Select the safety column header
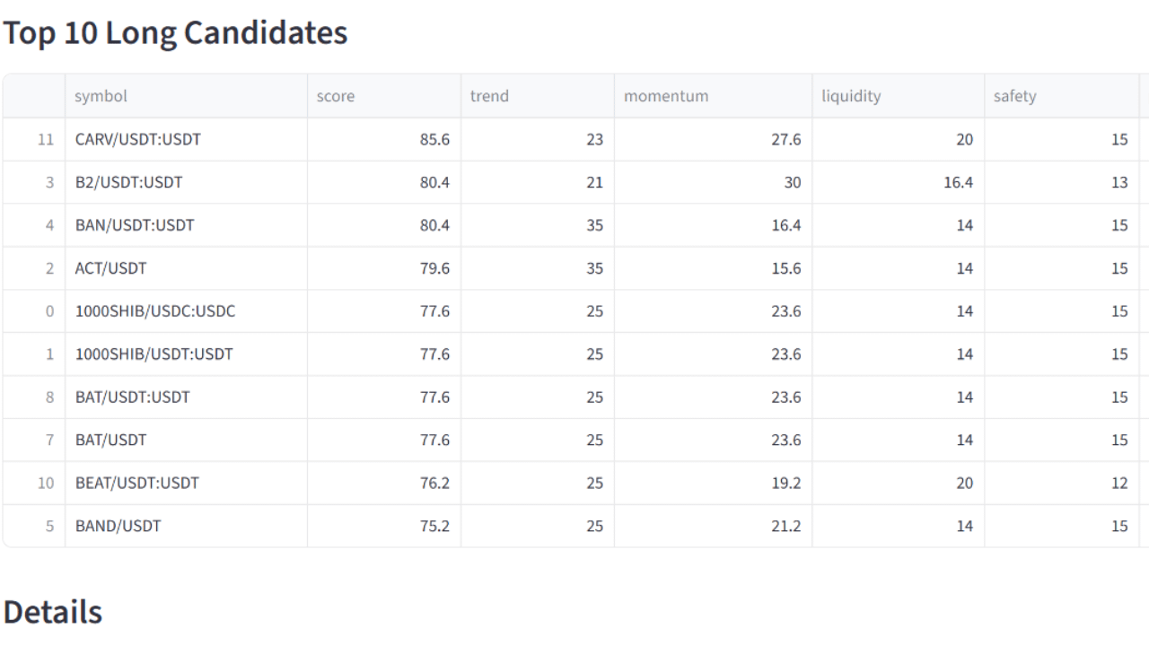1149x646 pixels. (x=1015, y=96)
